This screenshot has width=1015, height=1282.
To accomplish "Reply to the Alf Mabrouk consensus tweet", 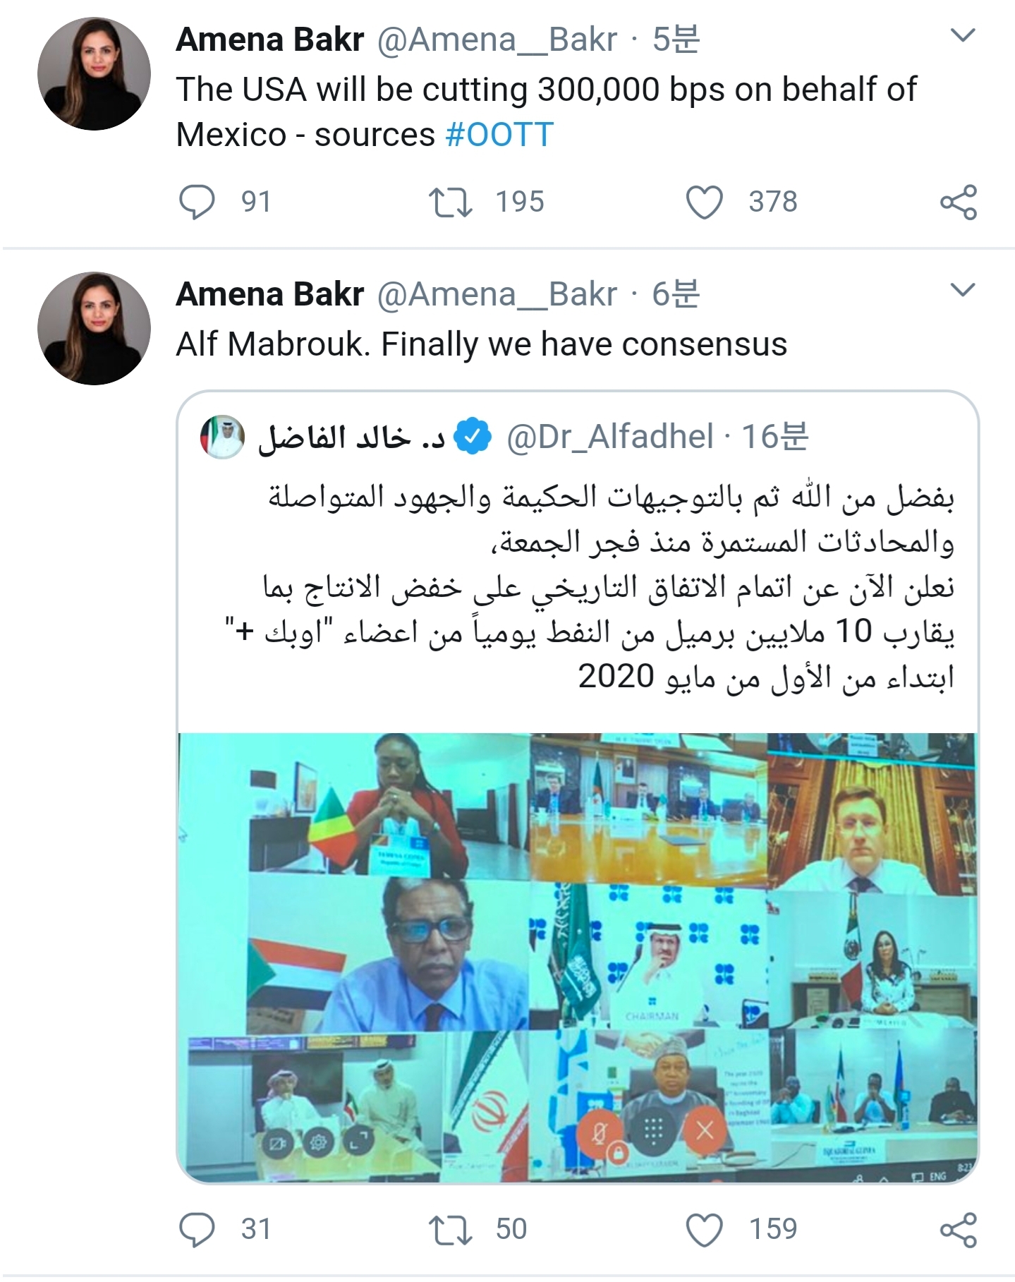I will (197, 1230).
